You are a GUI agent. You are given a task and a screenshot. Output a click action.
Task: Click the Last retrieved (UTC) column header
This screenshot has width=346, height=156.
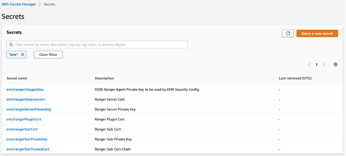tap(295, 78)
